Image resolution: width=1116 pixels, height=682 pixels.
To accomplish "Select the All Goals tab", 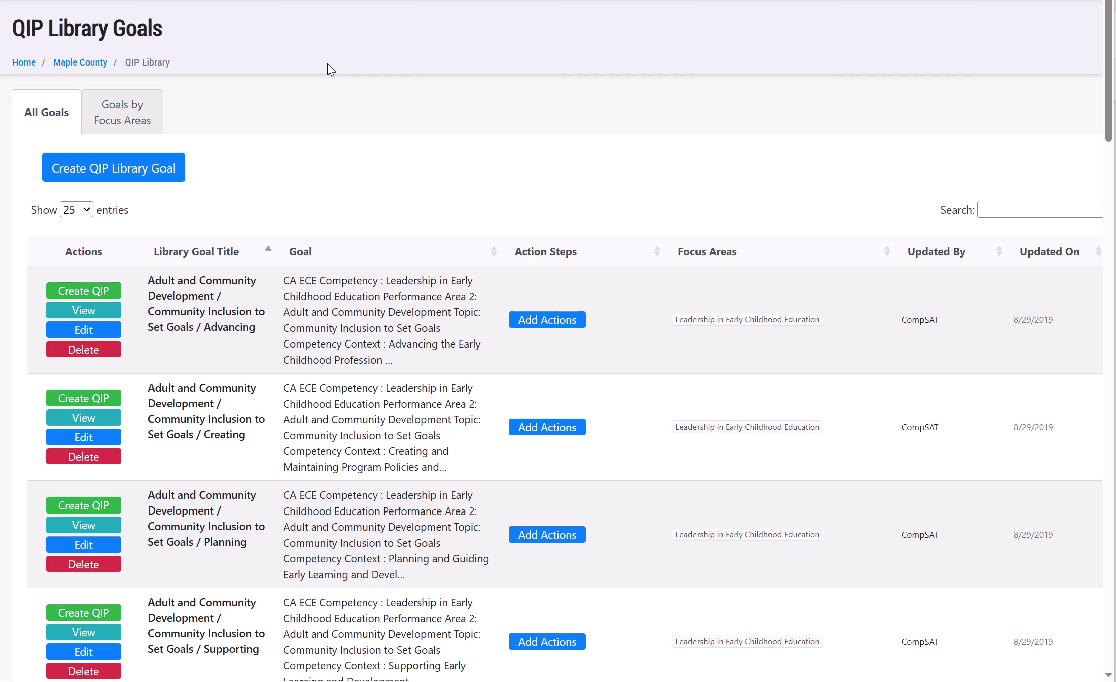I will pos(46,112).
